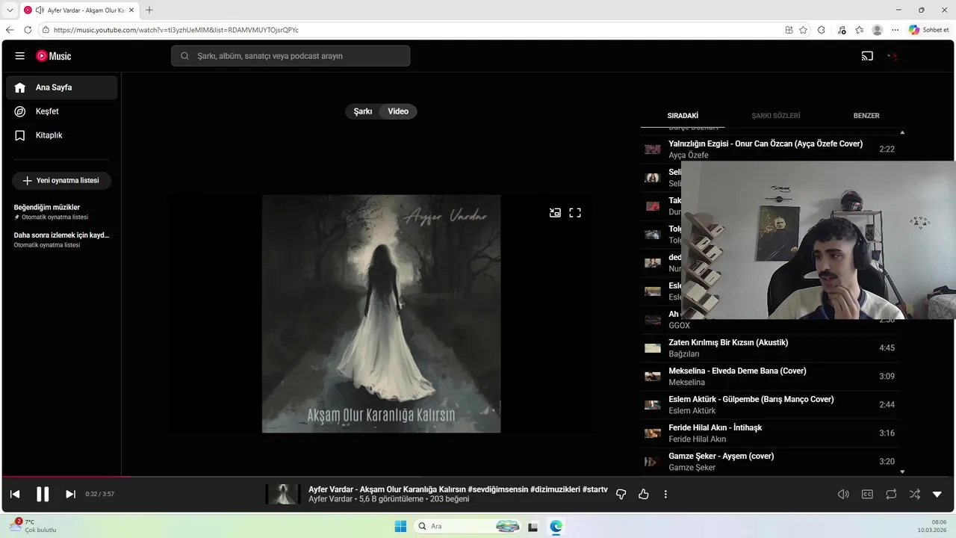Screen dimensions: 956x538
Task: Toggle shuffle for the queue
Action: click(x=915, y=494)
